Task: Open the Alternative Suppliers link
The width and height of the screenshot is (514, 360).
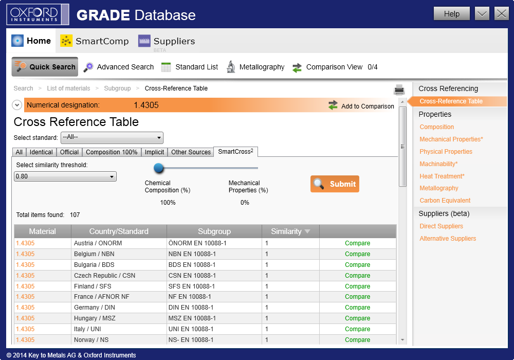Action: tap(448, 239)
